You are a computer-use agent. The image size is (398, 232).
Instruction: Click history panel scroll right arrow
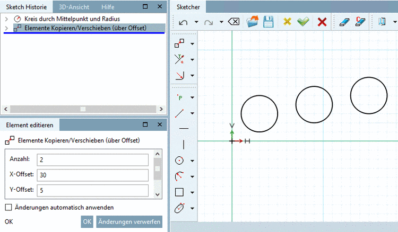pos(161,109)
